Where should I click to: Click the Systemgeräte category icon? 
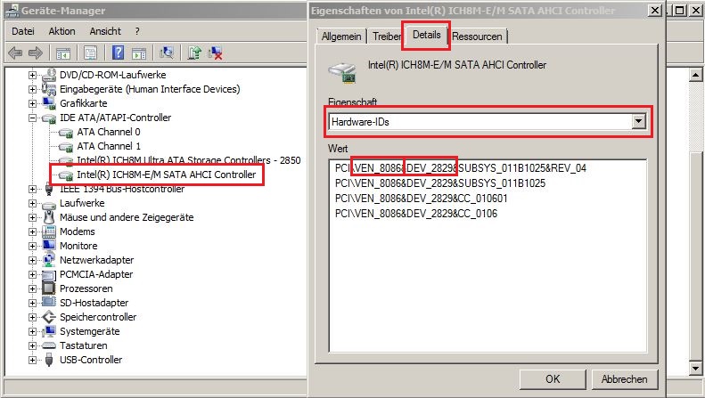(48, 331)
